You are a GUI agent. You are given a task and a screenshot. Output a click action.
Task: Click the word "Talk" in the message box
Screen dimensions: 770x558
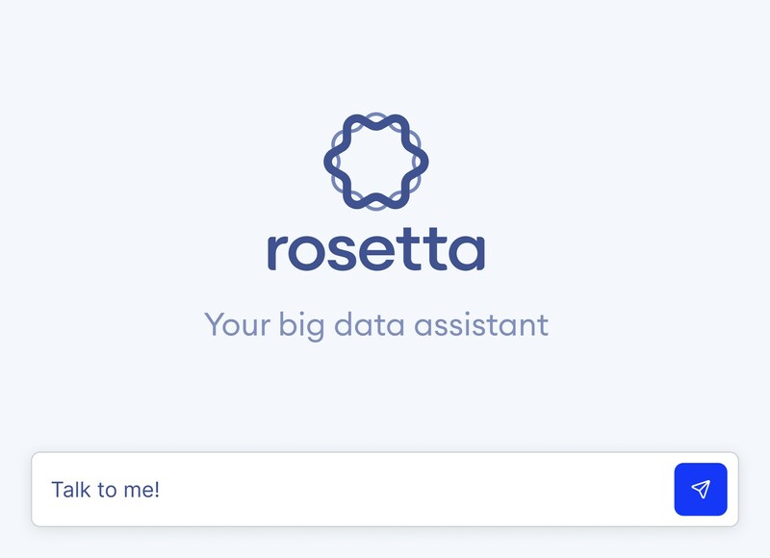point(69,490)
